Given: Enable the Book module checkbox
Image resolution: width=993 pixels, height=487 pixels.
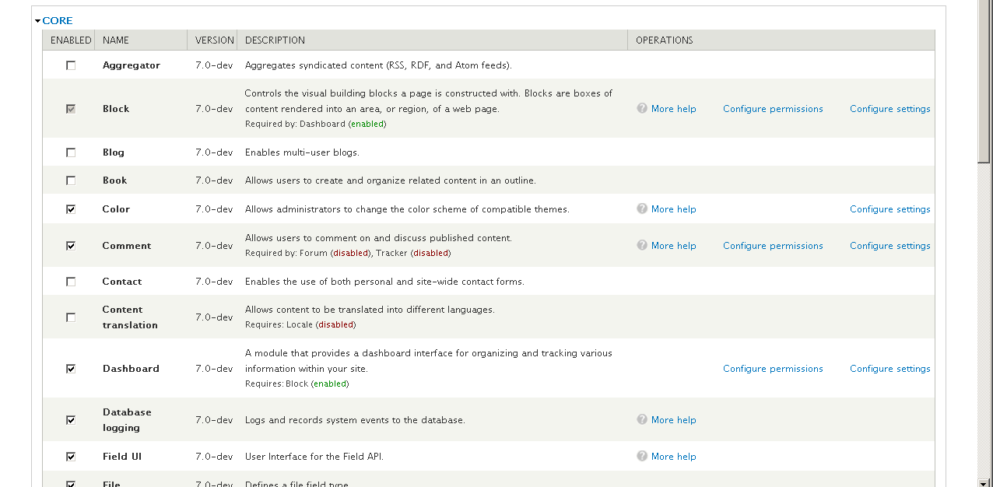Looking at the screenshot, I should click(71, 180).
